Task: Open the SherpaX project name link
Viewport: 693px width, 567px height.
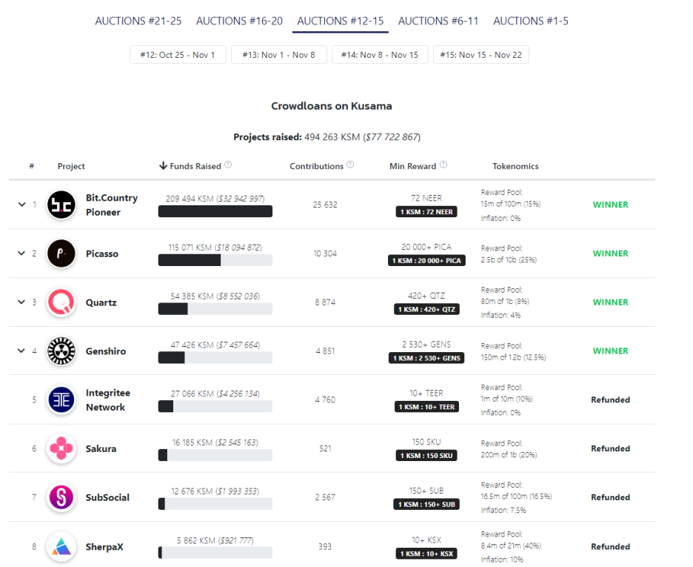Action: [104, 547]
